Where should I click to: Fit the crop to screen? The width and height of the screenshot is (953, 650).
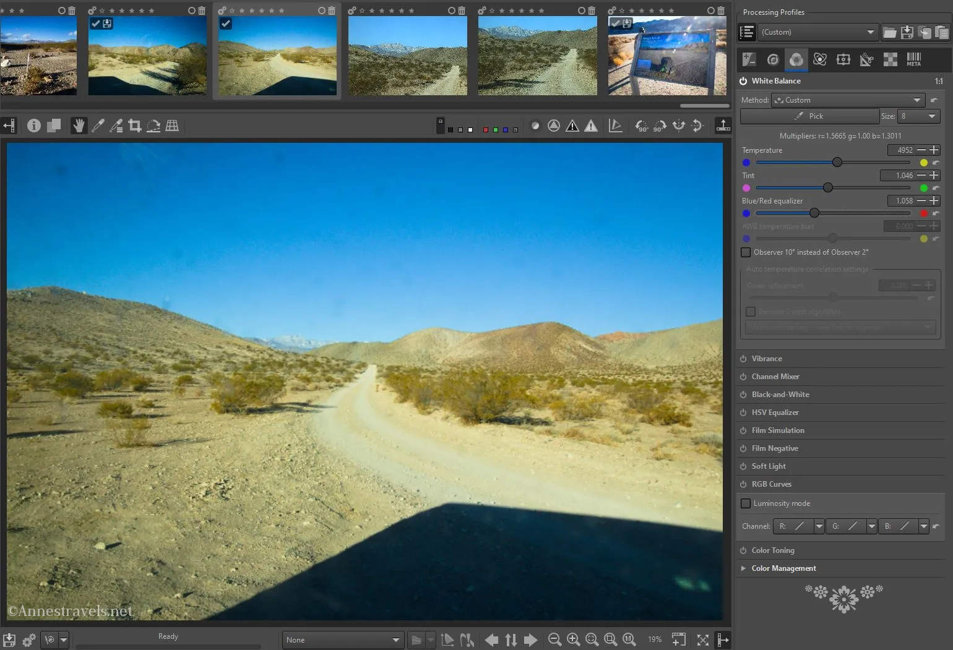tap(611, 639)
